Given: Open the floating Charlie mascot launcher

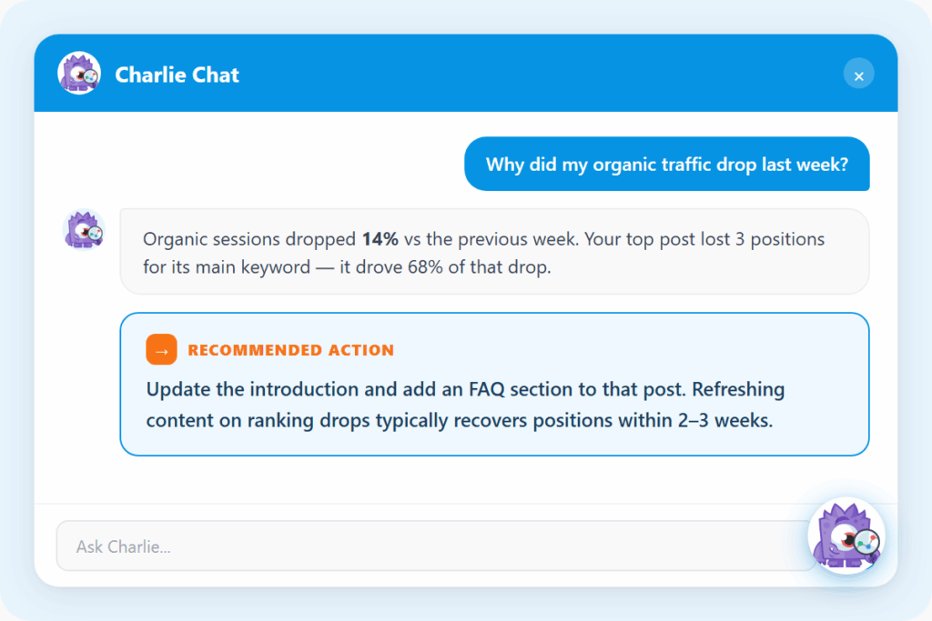Looking at the screenshot, I should tap(846, 536).
